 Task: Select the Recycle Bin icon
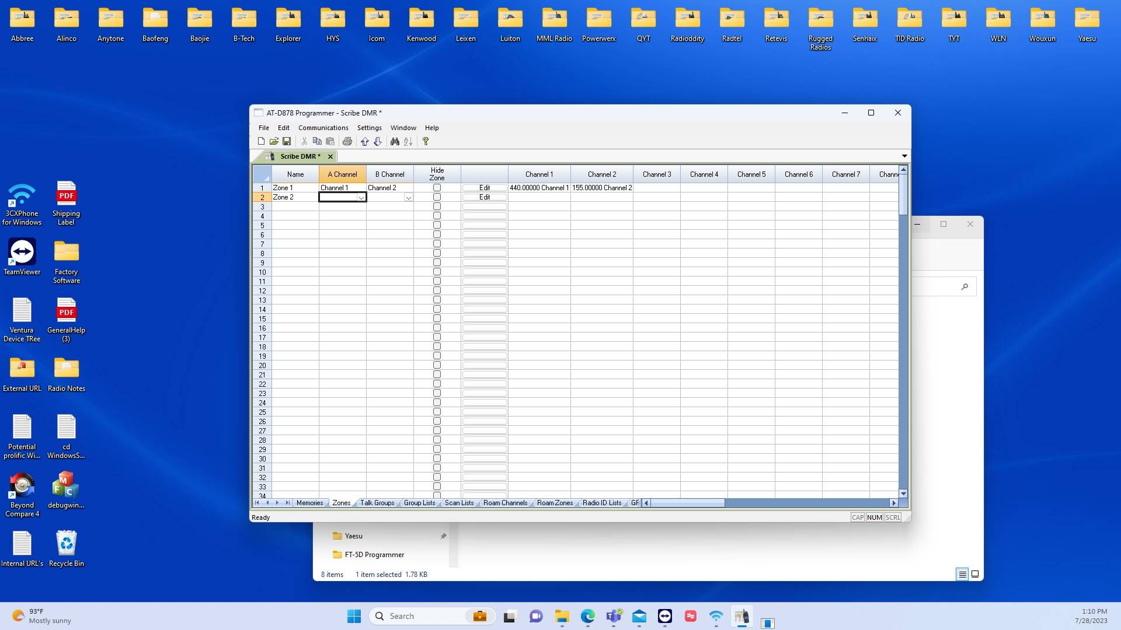pyautogui.click(x=67, y=548)
